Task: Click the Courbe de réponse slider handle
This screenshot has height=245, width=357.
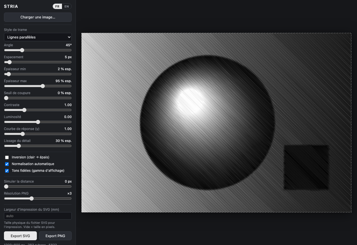Action: tap(23, 134)
